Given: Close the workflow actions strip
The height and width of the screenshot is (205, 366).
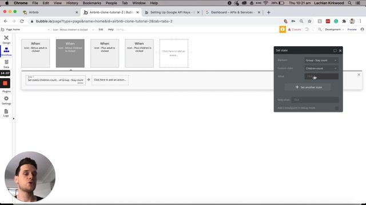Looking at the screenshot, I should pos(359,75).
